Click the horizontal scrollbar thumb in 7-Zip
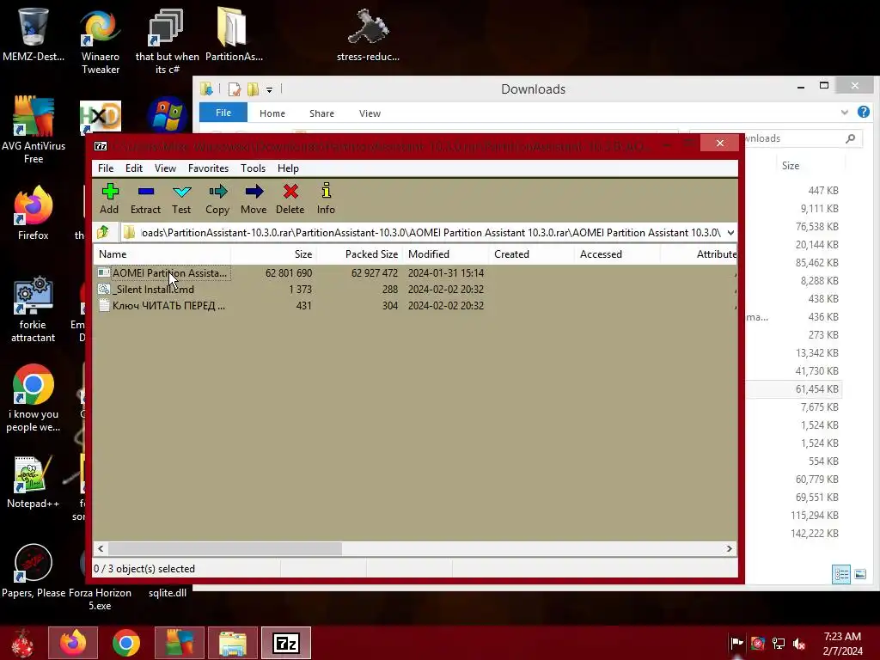880x660 pixels. click(x=224, y=548)
